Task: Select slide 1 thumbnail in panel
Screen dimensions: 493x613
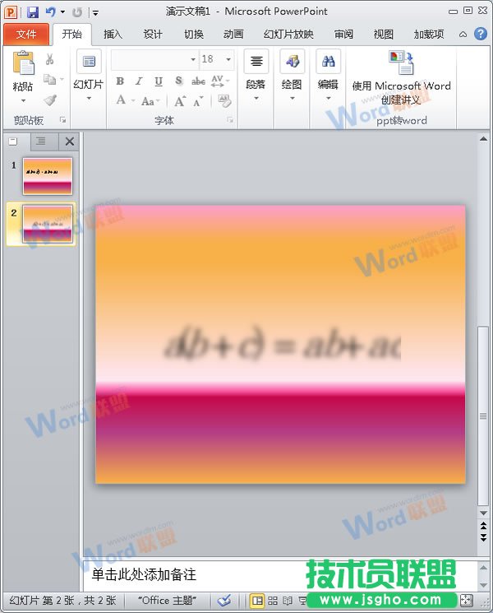Action: pos(48,175)
